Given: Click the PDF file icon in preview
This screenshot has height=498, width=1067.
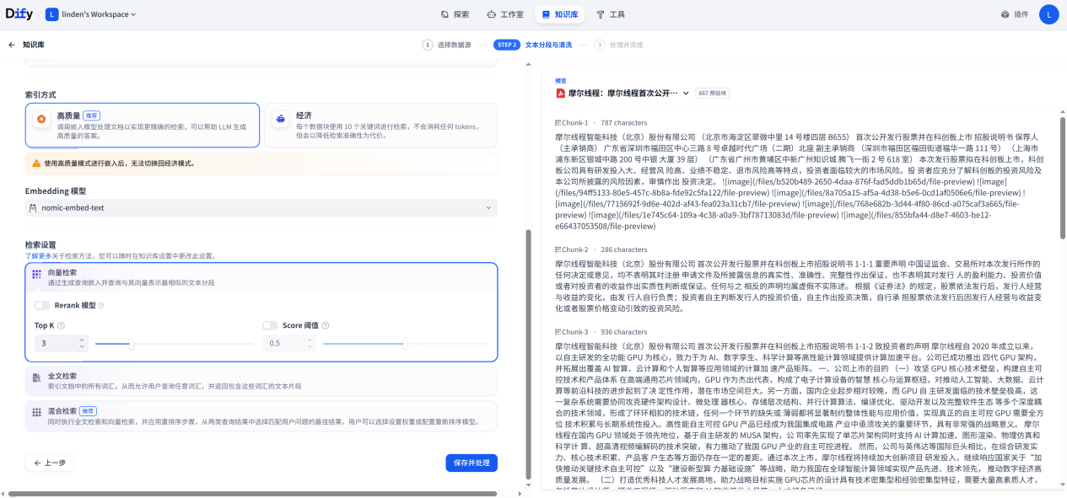Looking at the screenshot, I should pyautogui.click(x=560, y=93).
